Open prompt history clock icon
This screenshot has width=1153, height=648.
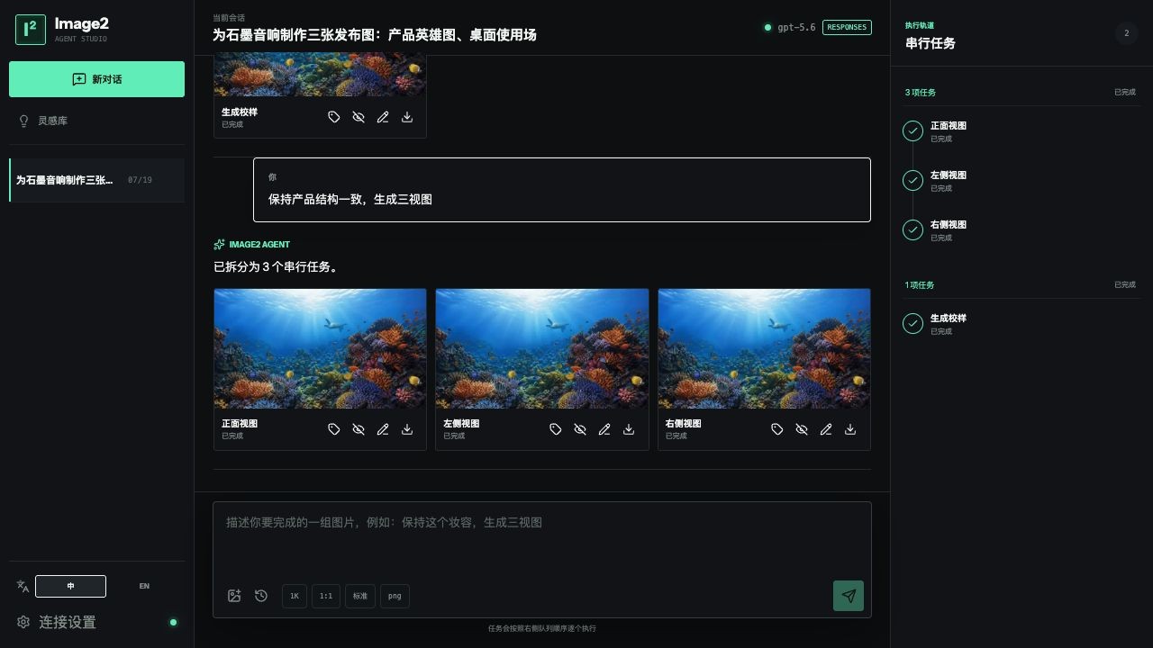[x=261, y=596]
